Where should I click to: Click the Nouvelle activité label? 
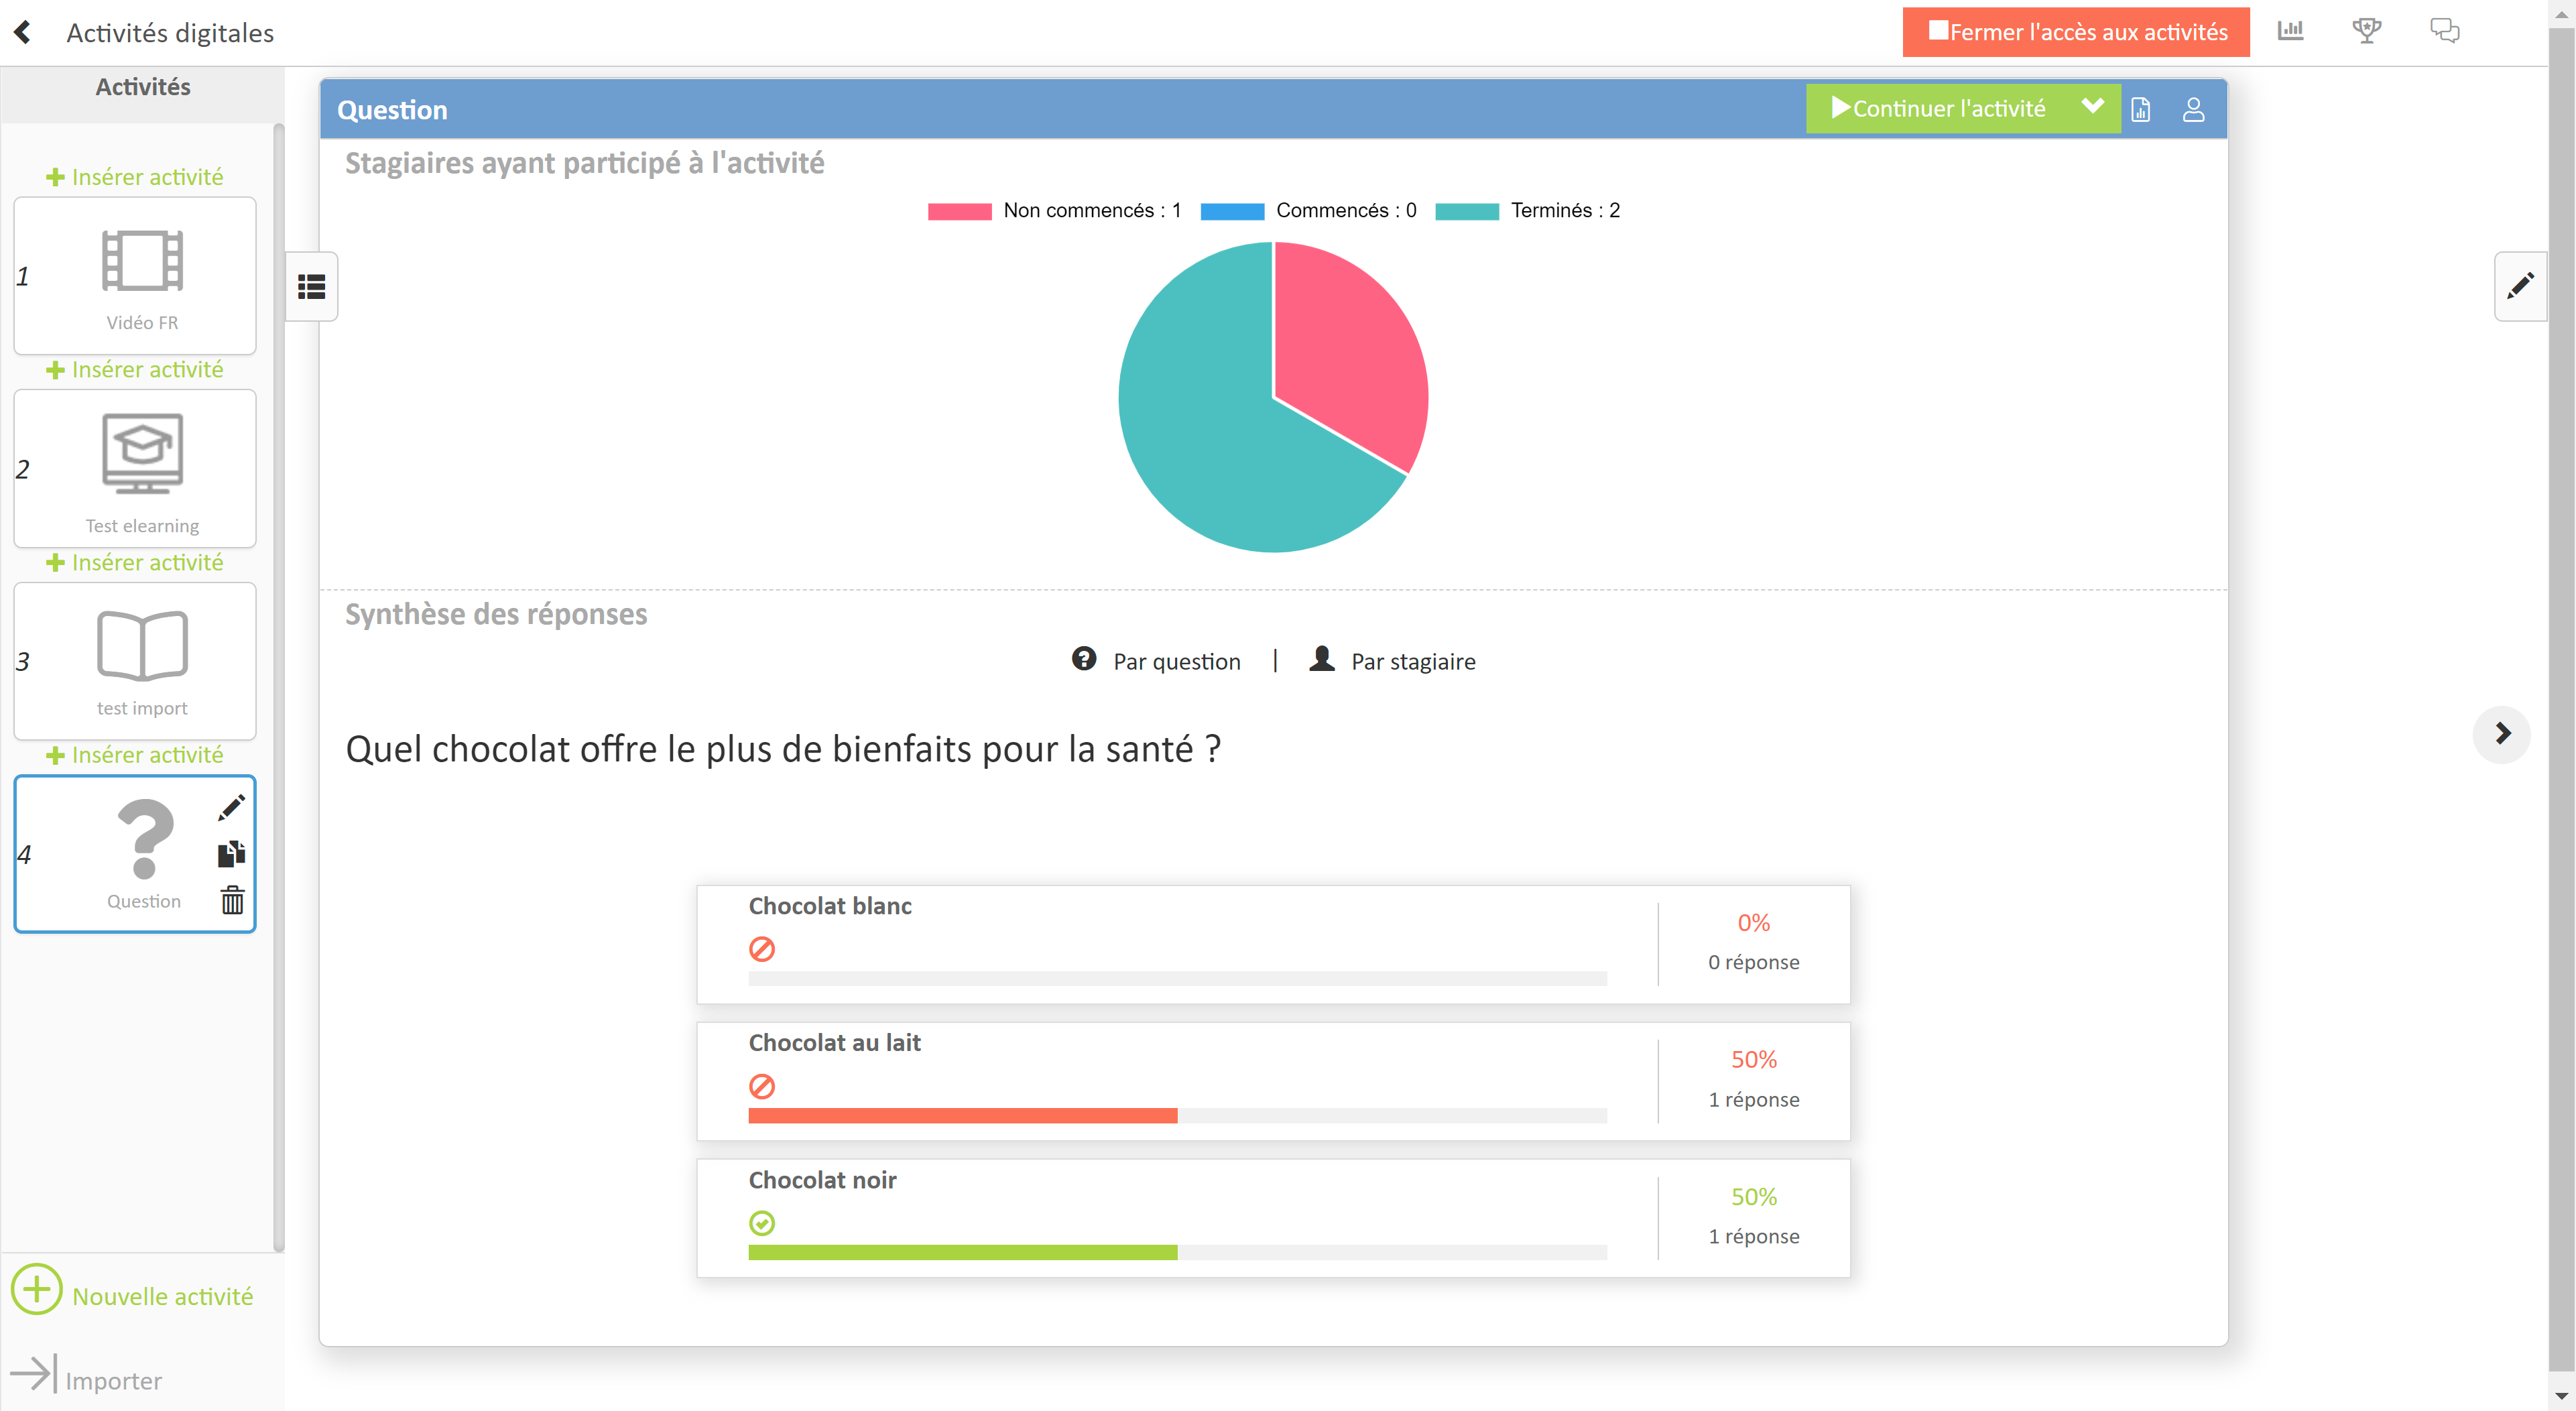(163, 1296)
